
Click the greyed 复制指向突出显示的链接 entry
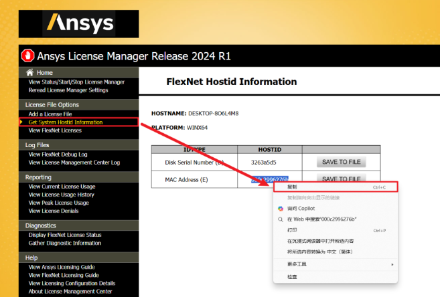click(x=336, y=198)
